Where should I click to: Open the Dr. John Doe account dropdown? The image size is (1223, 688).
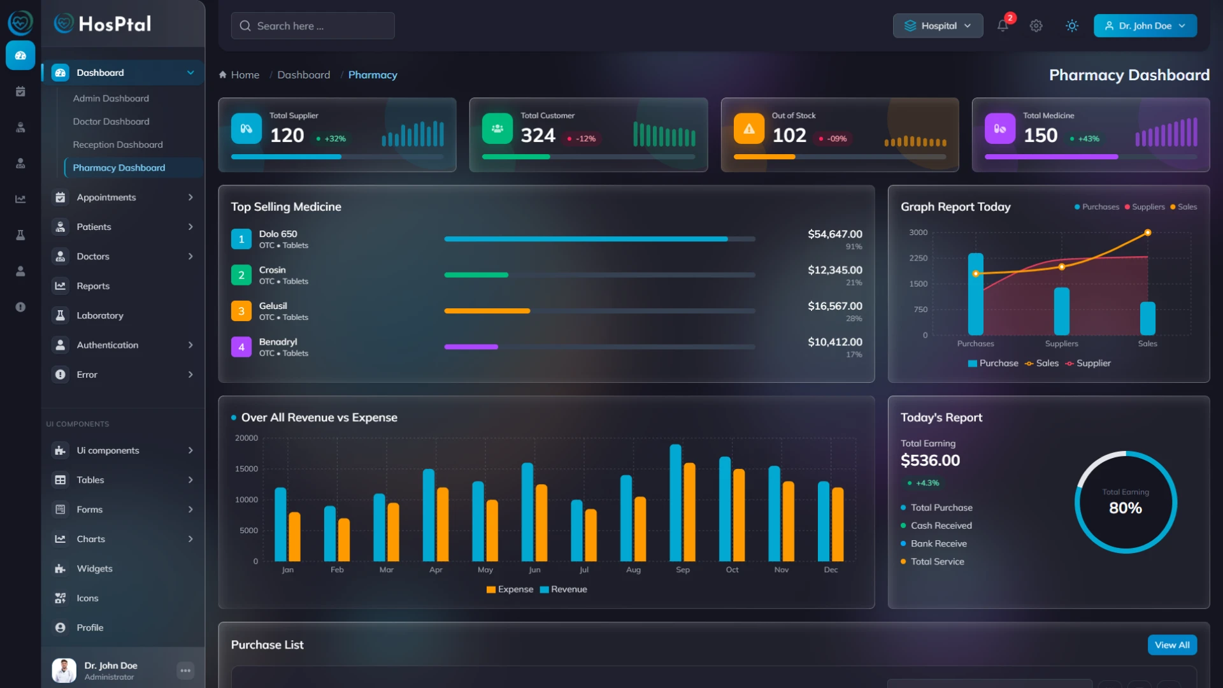[x=1145, y=26]
